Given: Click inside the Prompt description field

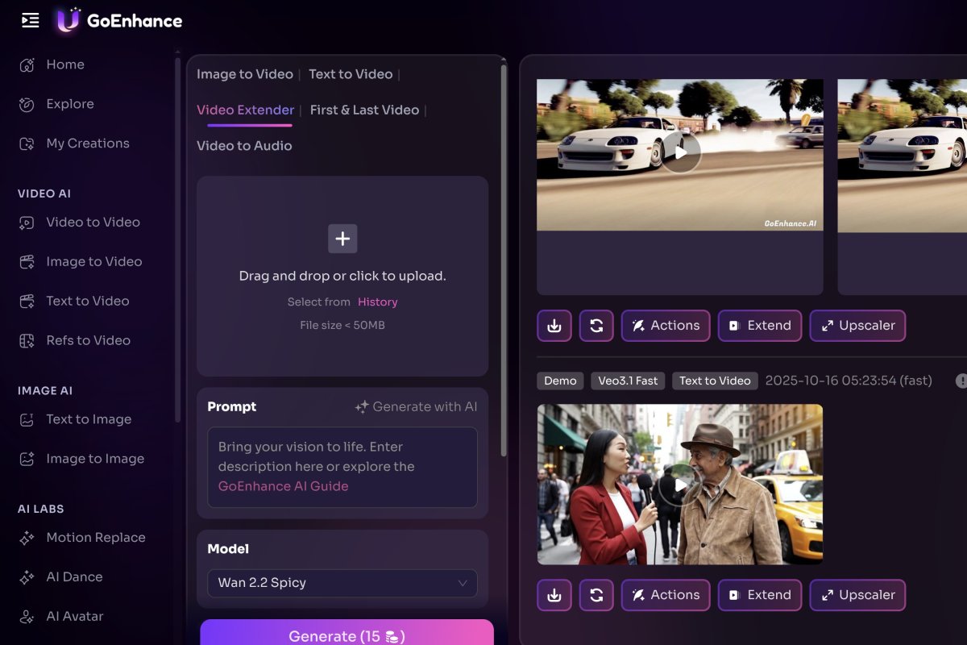Looking at the screenshot, I should [342, 468].
